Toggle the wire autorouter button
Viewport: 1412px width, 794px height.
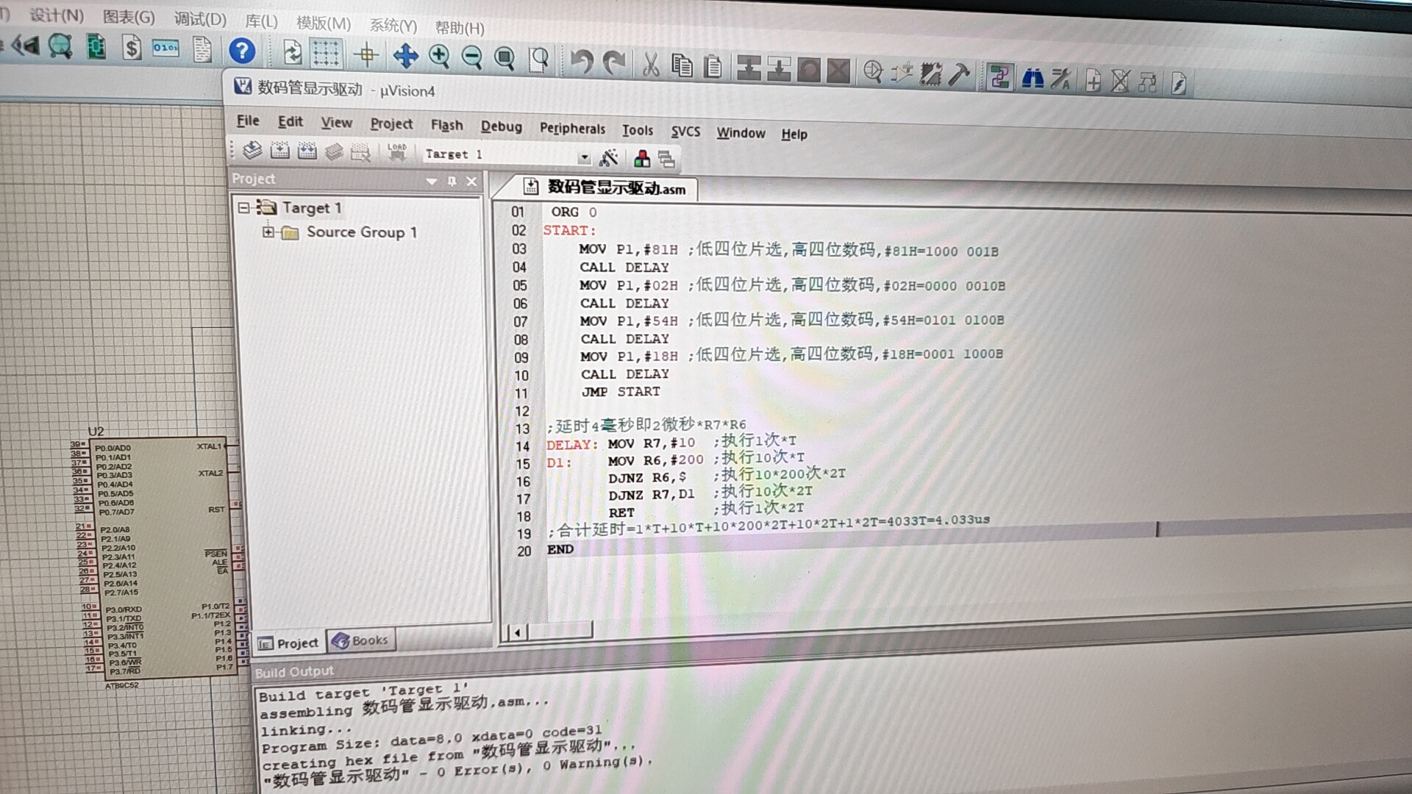coord(999,77)
